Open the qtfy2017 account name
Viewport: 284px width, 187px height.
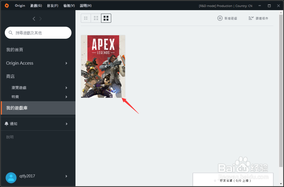point(27,176)
